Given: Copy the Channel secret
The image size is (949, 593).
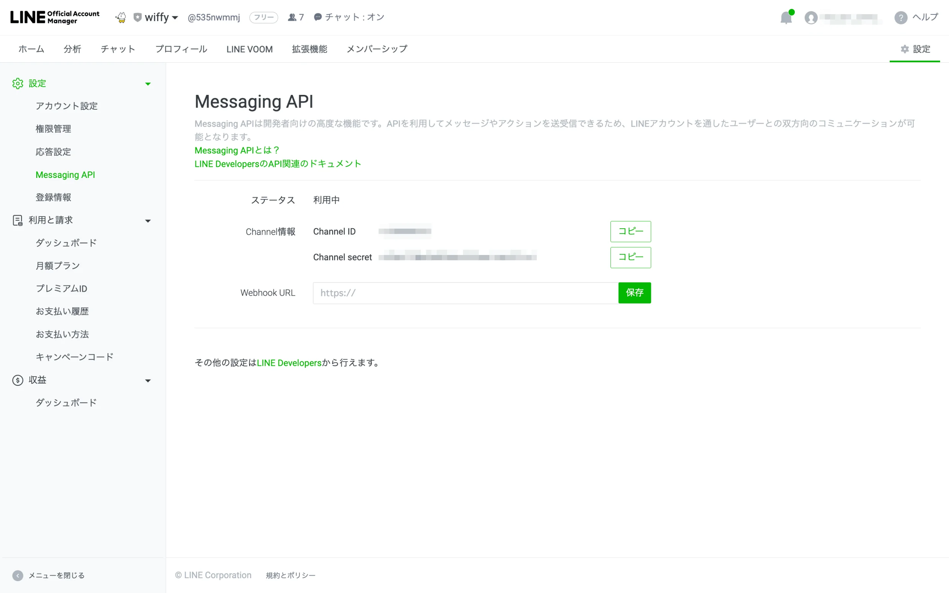Looking at the screenshot, I should [x=631, y=257].
